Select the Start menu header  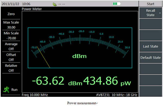click(x=151, y=4)
